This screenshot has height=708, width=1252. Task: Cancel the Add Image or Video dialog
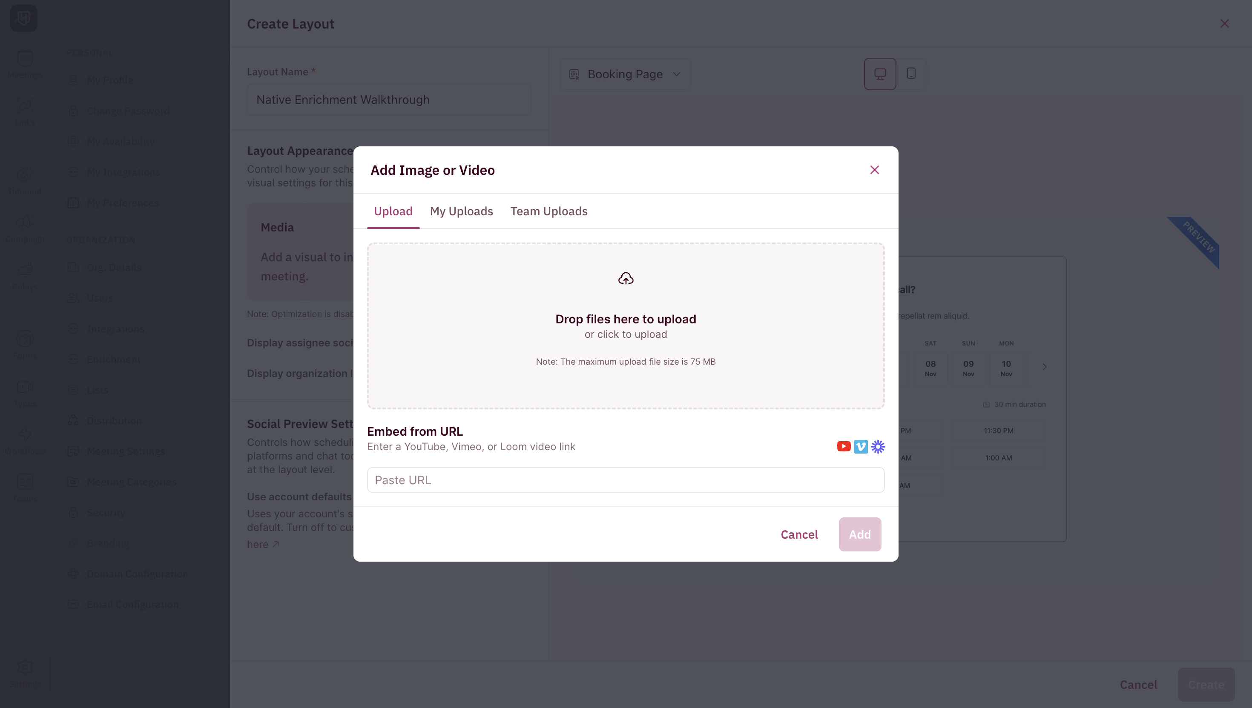799,534
